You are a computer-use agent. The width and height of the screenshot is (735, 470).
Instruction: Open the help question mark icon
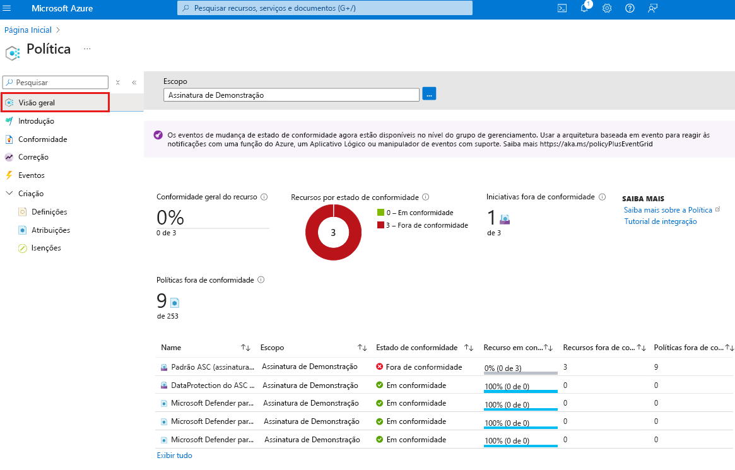pyautogui.click(x=630, y=8)
